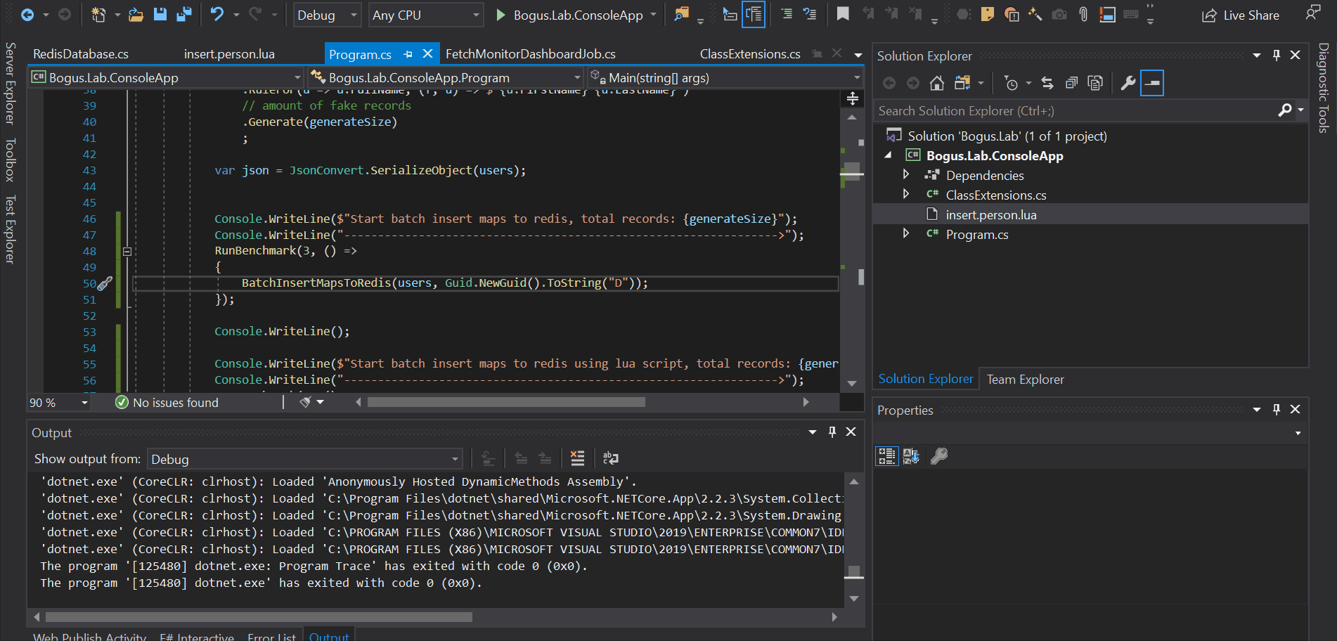Viewport: 1337px width, 641px height.
Task: Click the bookmark icon in the toolbar
Action: point(843,15)
